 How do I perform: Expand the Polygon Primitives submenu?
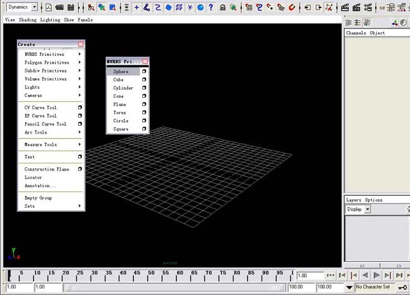[51, 62]
